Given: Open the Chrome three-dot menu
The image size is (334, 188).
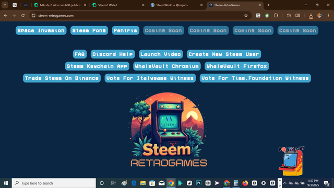Looking at the screenshot, I should coord(328,16).
